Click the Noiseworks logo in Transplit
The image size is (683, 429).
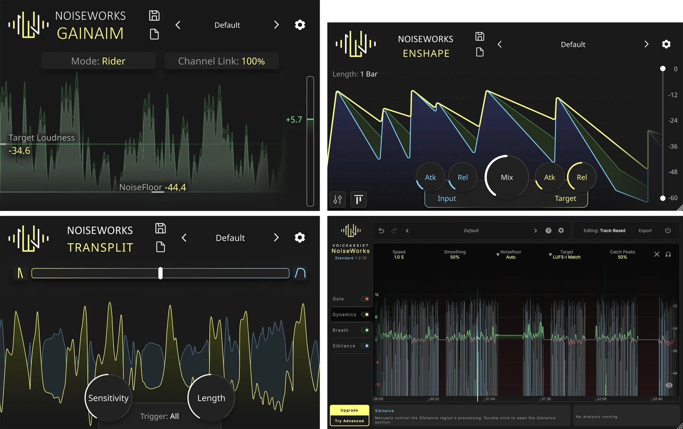coord(28,238)
